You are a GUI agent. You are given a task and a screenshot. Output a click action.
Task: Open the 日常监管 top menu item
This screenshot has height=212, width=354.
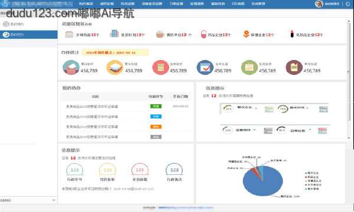[176, 4]
